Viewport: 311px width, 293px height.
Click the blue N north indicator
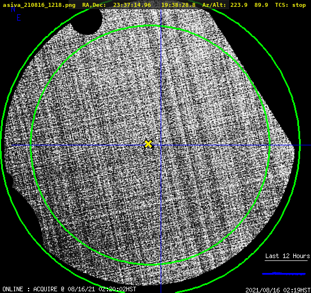click(13, 9)
